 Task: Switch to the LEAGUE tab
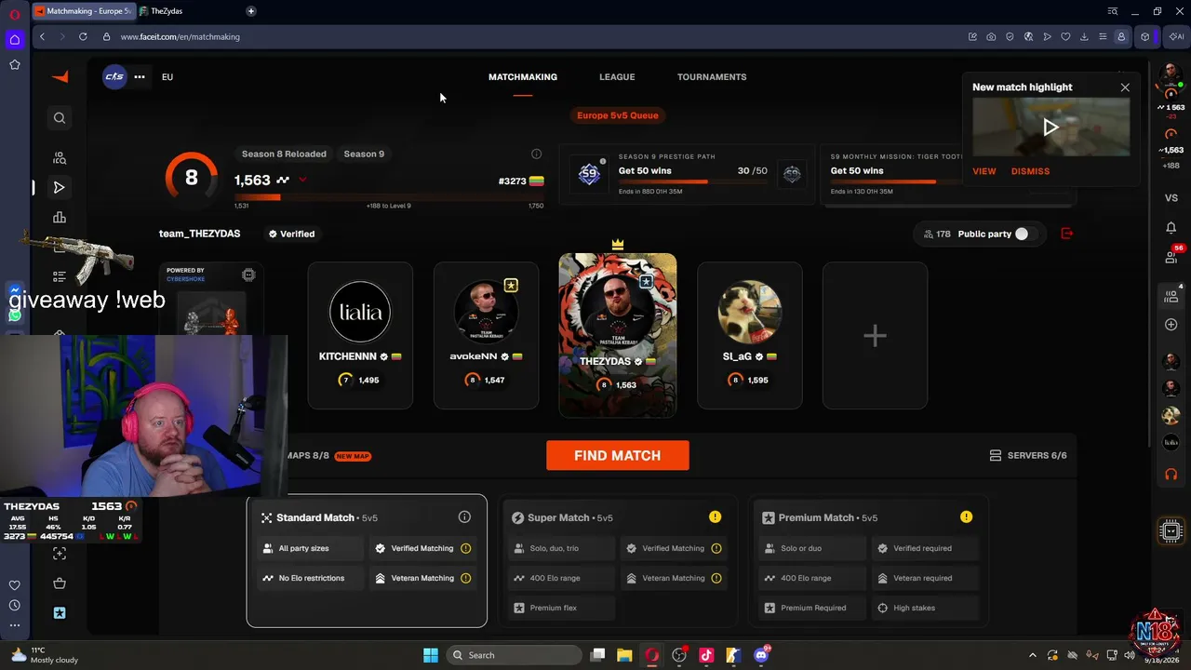(x=617, y=77)
